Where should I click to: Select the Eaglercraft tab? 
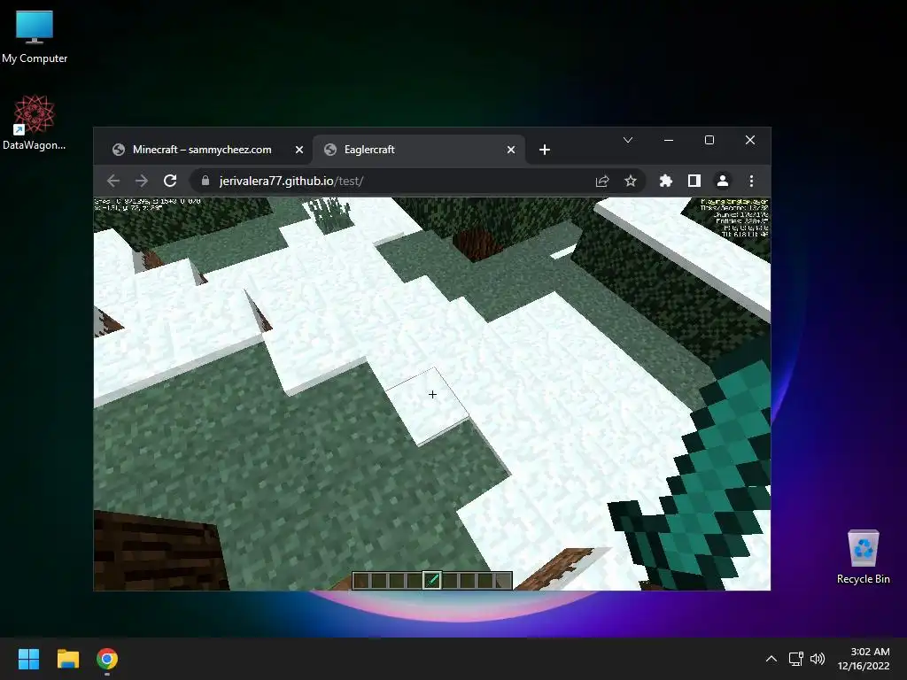(419, 150)
